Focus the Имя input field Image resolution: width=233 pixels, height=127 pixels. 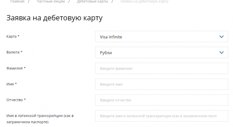(x=161, y=84)
